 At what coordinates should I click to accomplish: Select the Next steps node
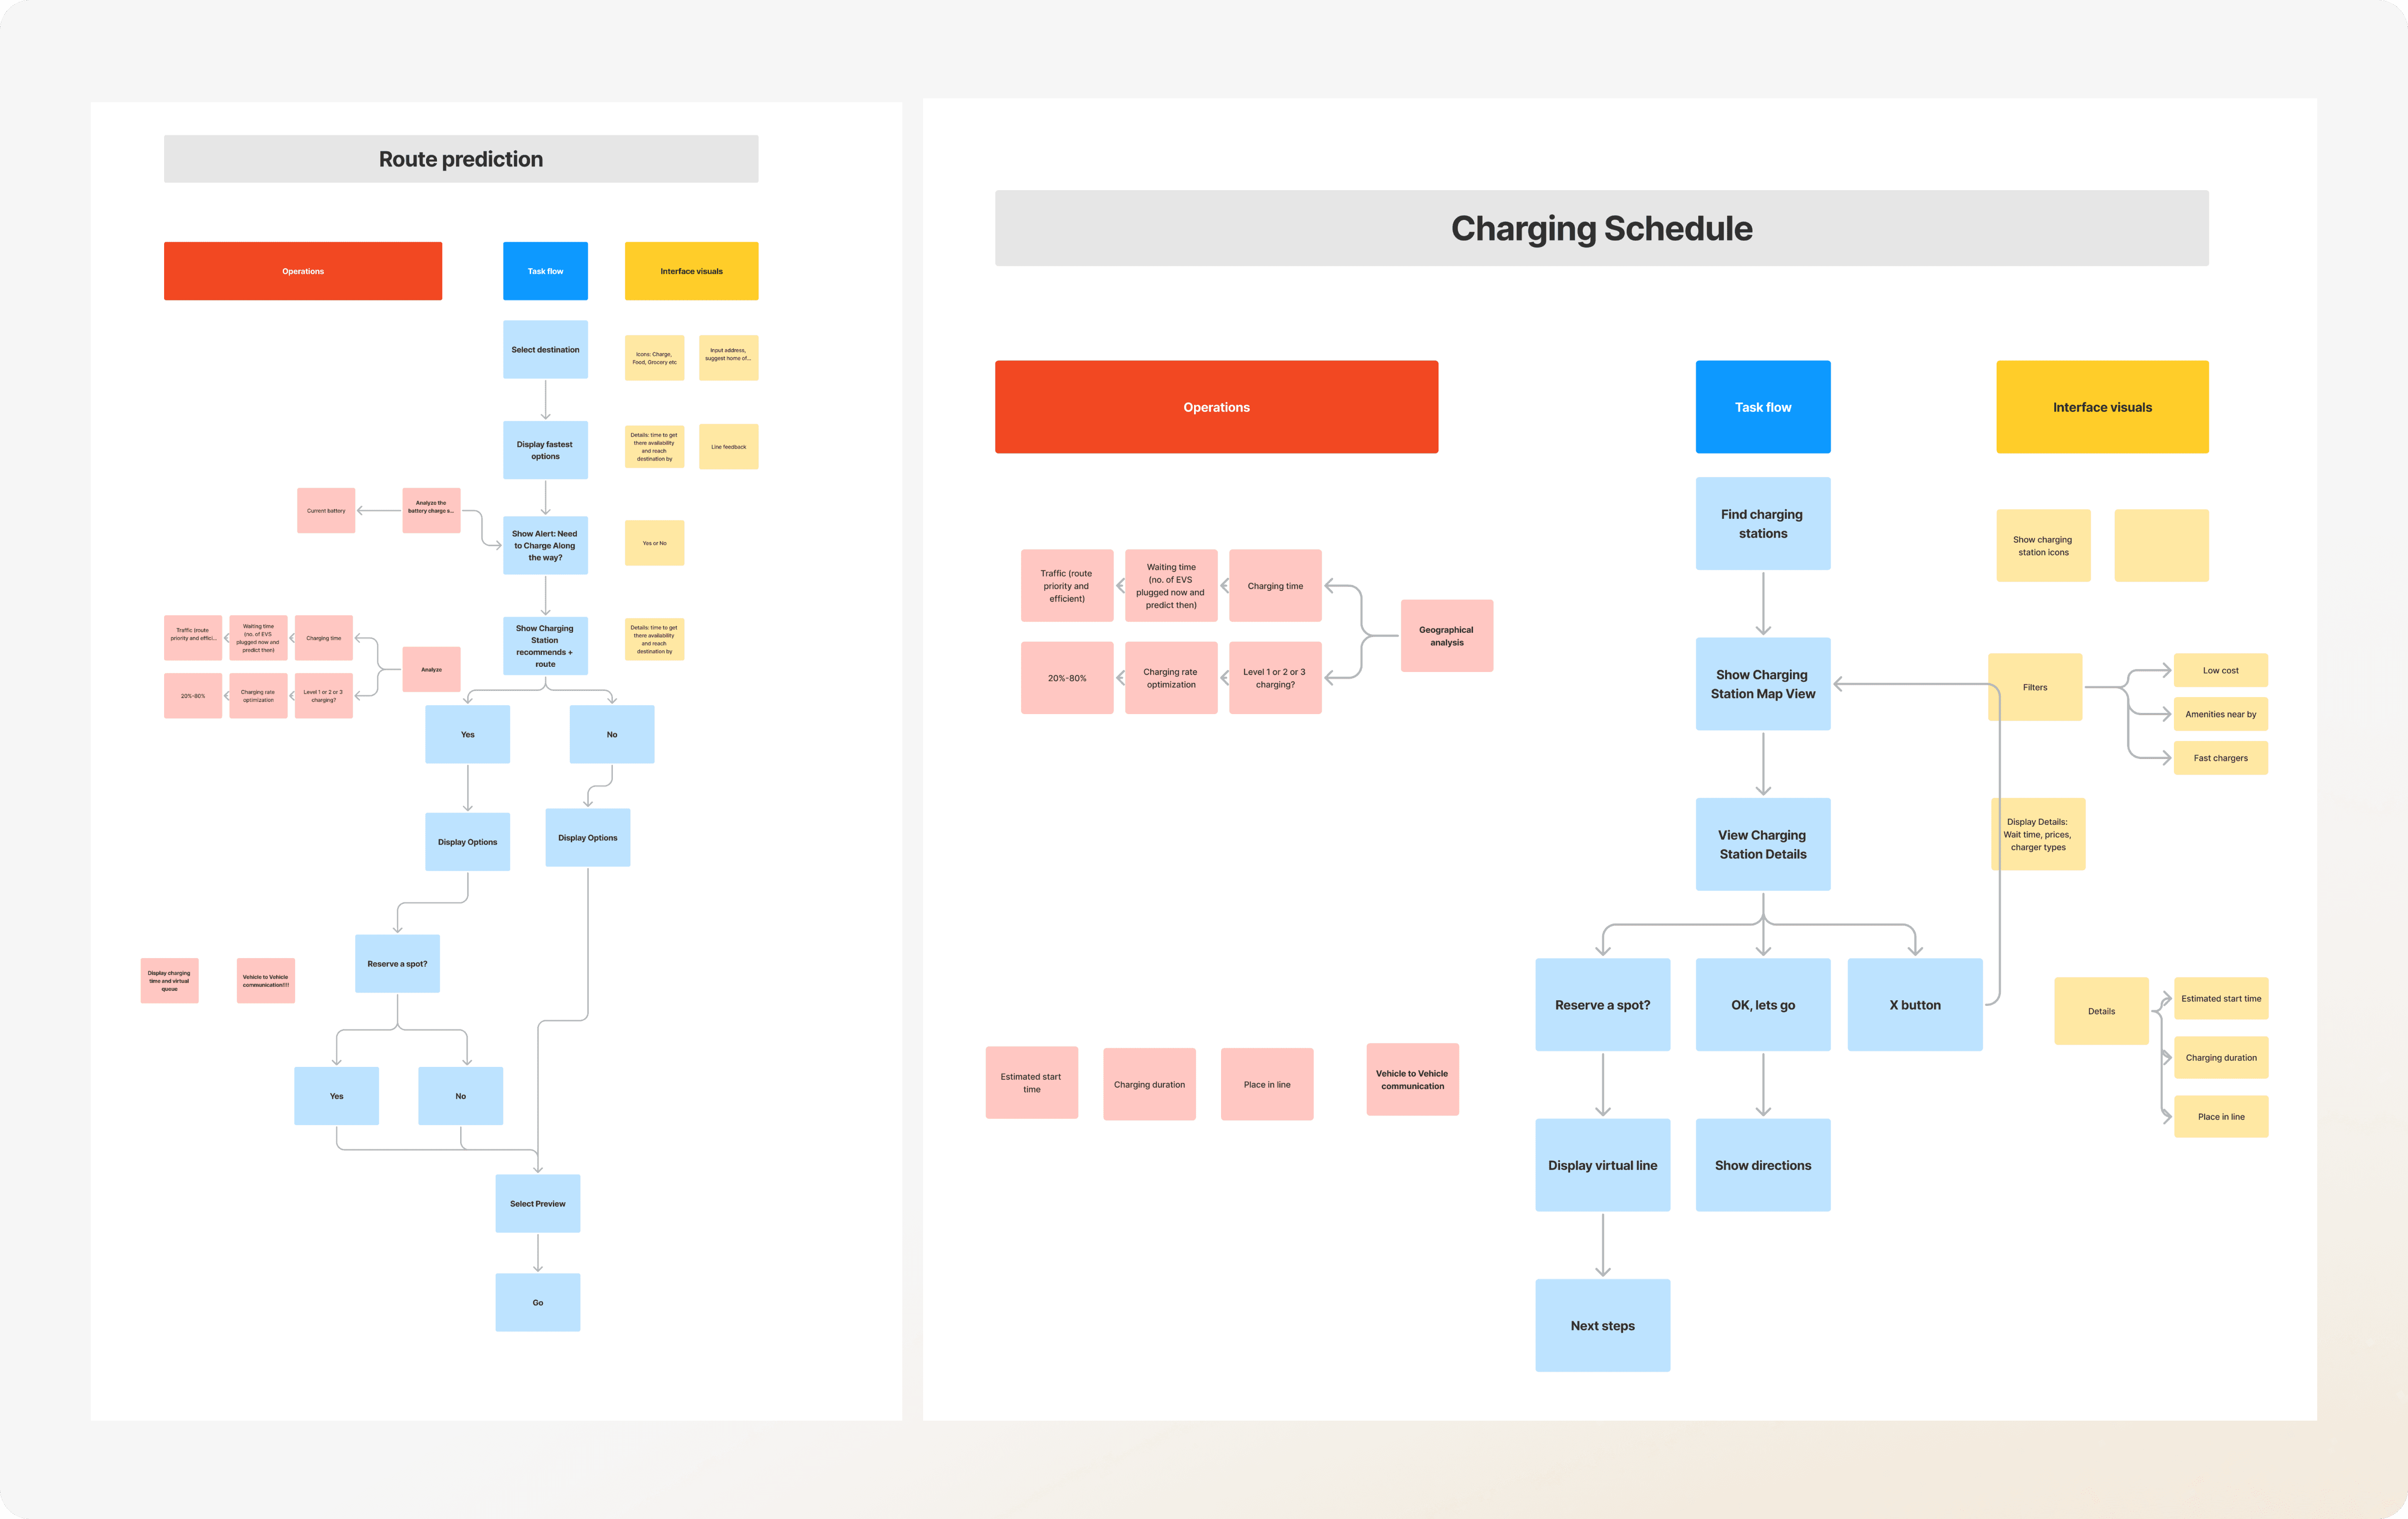pos(1602,1325)
